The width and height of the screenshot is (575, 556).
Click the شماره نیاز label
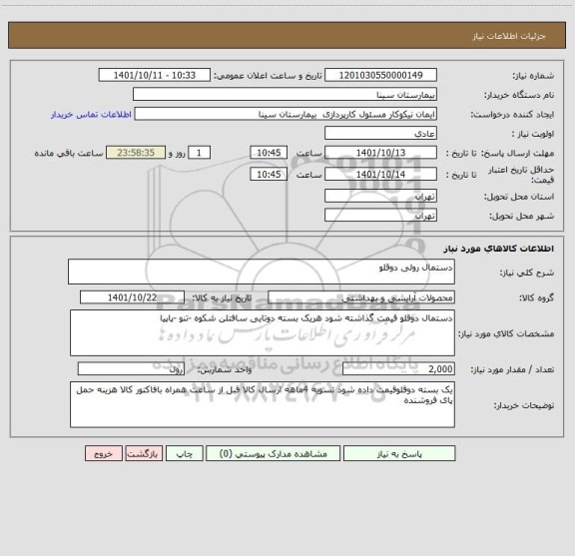(x=533, y=76)
